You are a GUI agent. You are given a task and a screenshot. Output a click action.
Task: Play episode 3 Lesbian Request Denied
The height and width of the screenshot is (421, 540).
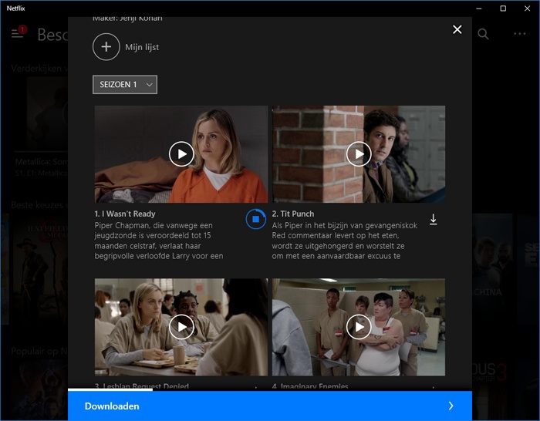[181, 327]
